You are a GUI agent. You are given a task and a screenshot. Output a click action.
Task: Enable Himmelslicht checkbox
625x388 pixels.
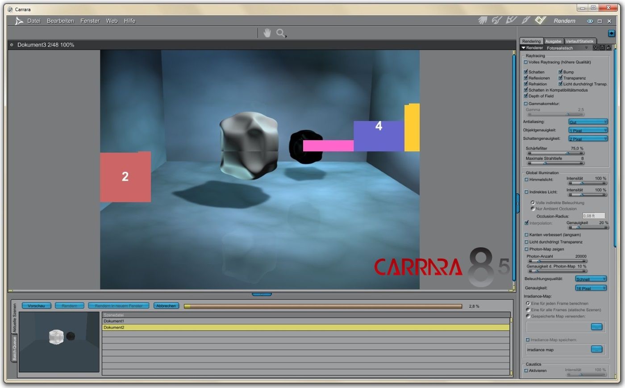click(526, 179)
